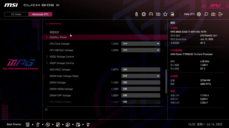Open the speedometer gauge icon
Screen dimensions: 229x128
pyautogui.click(x=151, y=14)
